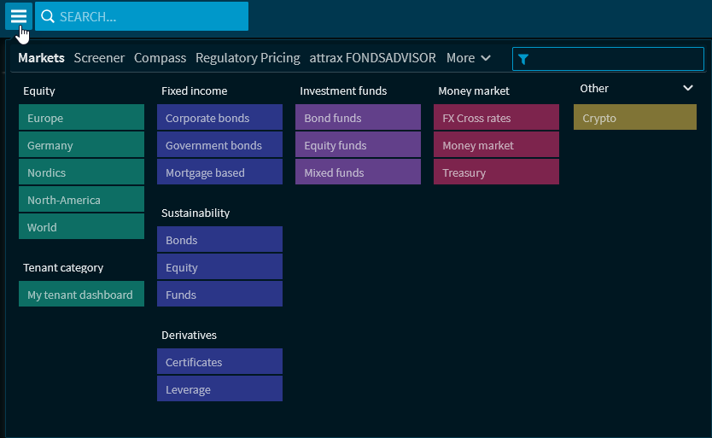Expand the More dropdown menu

[469, 58]
